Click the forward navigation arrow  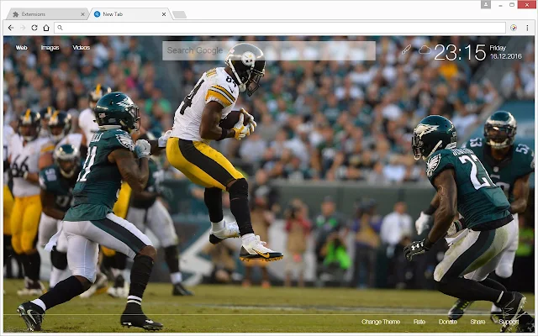click(x=23, y=28)
